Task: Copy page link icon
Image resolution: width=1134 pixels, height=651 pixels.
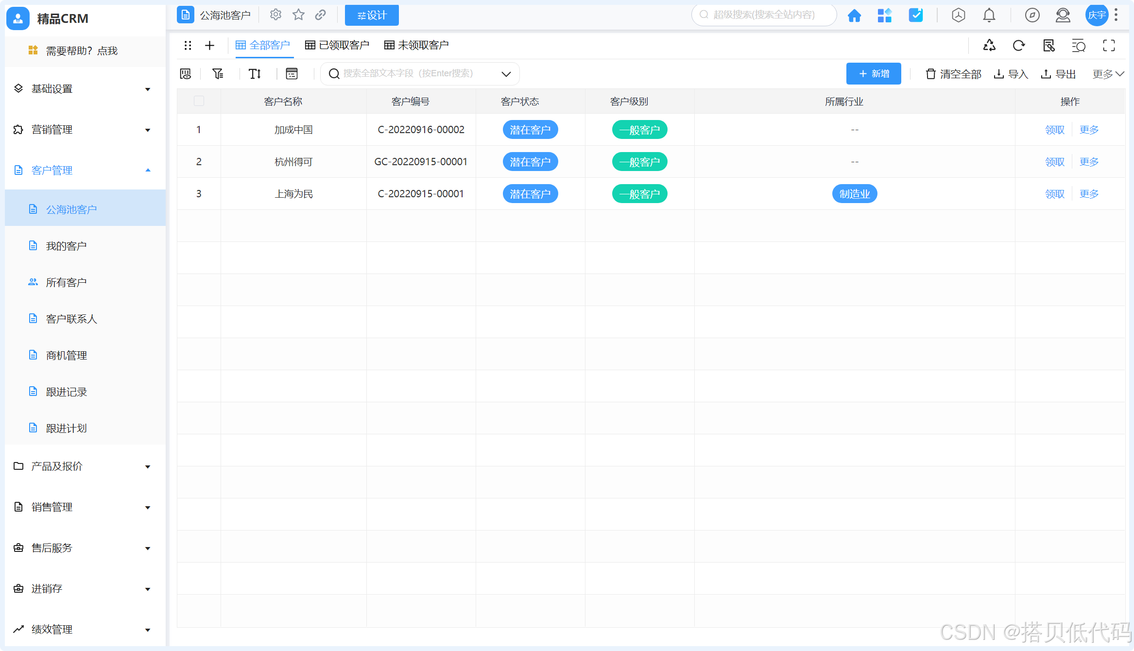Action: click(320, 15)
